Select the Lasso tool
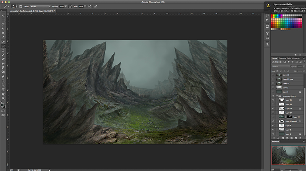This screenshot has height=171, width=306. point(3,24)
